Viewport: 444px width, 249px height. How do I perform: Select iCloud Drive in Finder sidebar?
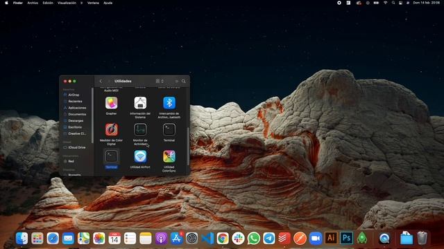point(77,147)
